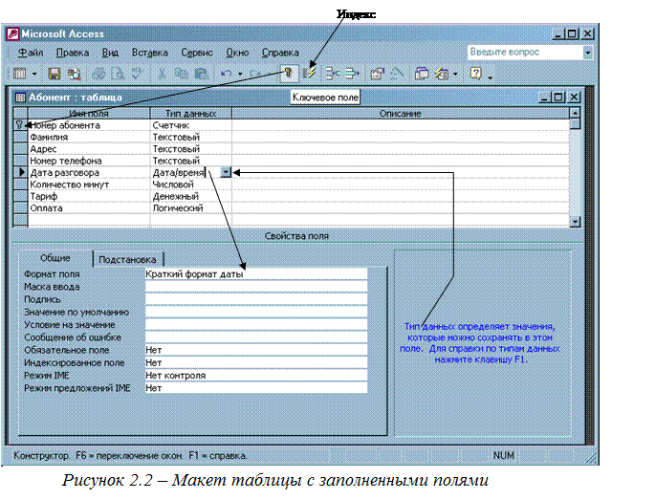
Task: Click the Spelling check icon
Action: [x=137, y=74]
